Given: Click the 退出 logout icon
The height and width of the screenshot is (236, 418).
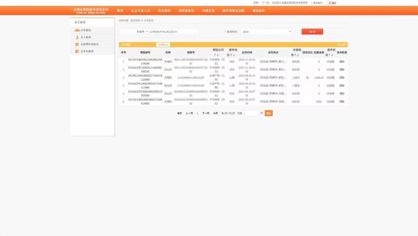Looking at the screenshot, I should click(x=330, y=3).
